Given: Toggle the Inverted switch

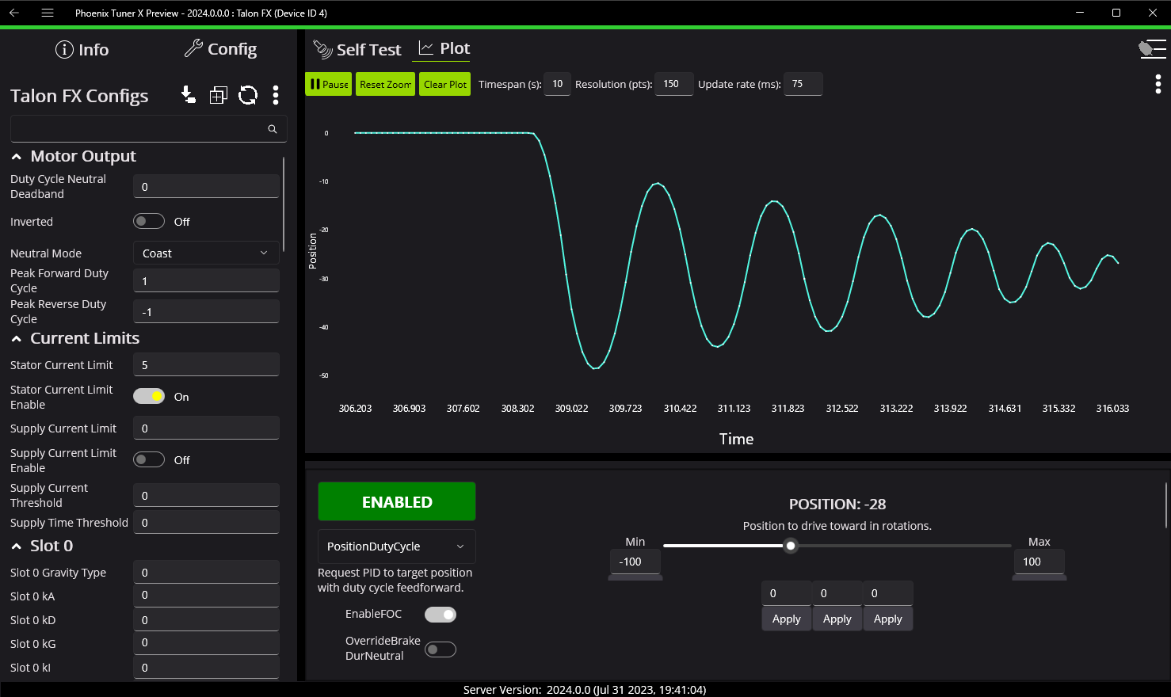Looking at the screenshot, I should (149, 221).
